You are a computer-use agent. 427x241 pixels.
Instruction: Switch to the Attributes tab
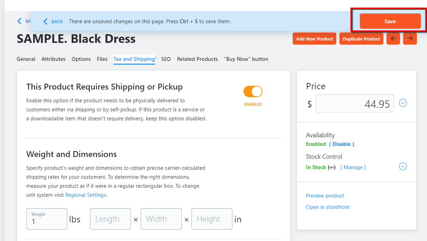[53, 59]
